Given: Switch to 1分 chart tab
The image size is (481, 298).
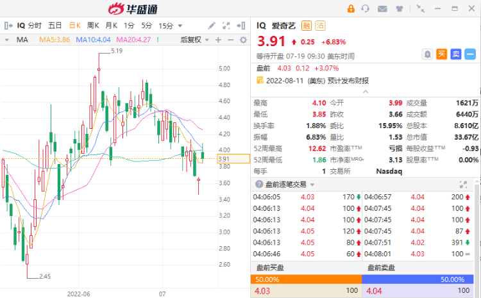Looking at the screenshot, I should (x=129, y=26).
